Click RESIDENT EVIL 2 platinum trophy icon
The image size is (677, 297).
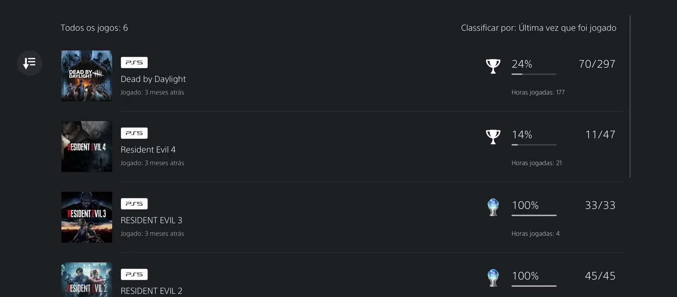point(493,278)
